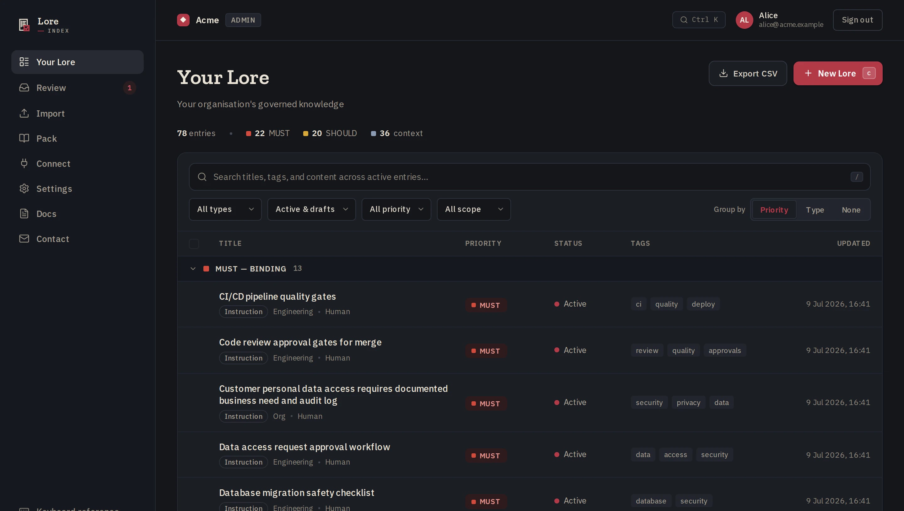
Task: Click the Import upload icon
Action: 24,113
